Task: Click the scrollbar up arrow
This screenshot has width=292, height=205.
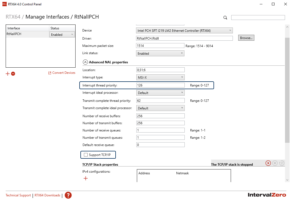Action: (x=287, y=27)
